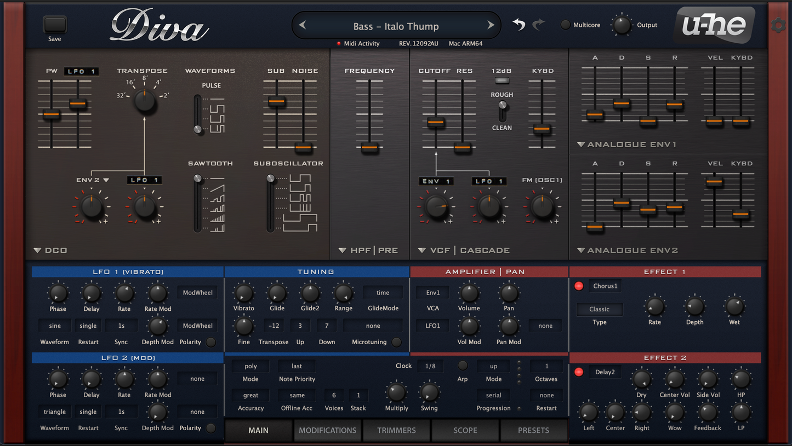Click the undo arrow icon
The image size is (792, 446).
point(518,25)
